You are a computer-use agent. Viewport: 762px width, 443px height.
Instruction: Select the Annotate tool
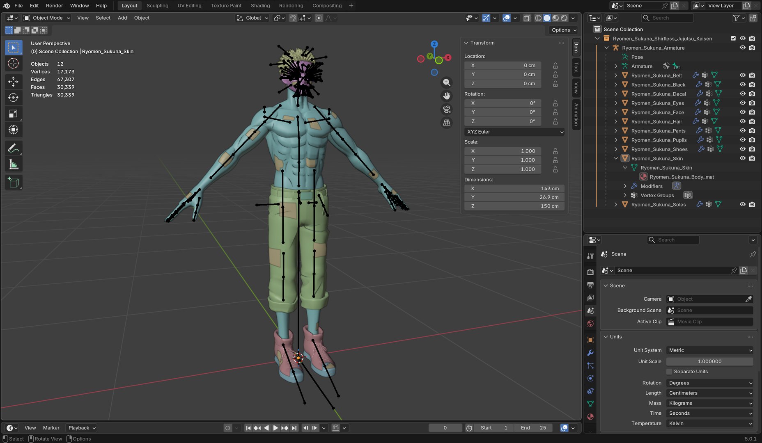(x=14, y=148)
